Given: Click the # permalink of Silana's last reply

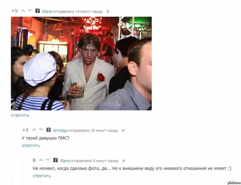Looking at the screenshot, I should (x=124, y=161).
